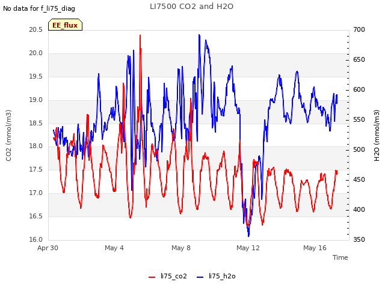
Task: Click the 550 value on H2O axis
Action: (x=359, y=120)
